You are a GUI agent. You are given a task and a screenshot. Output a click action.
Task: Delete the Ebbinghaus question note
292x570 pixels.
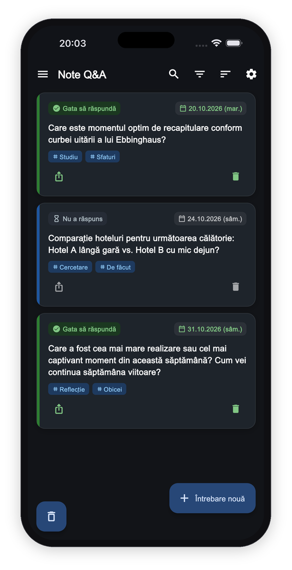pyautogui.click(x=236, y=176)
